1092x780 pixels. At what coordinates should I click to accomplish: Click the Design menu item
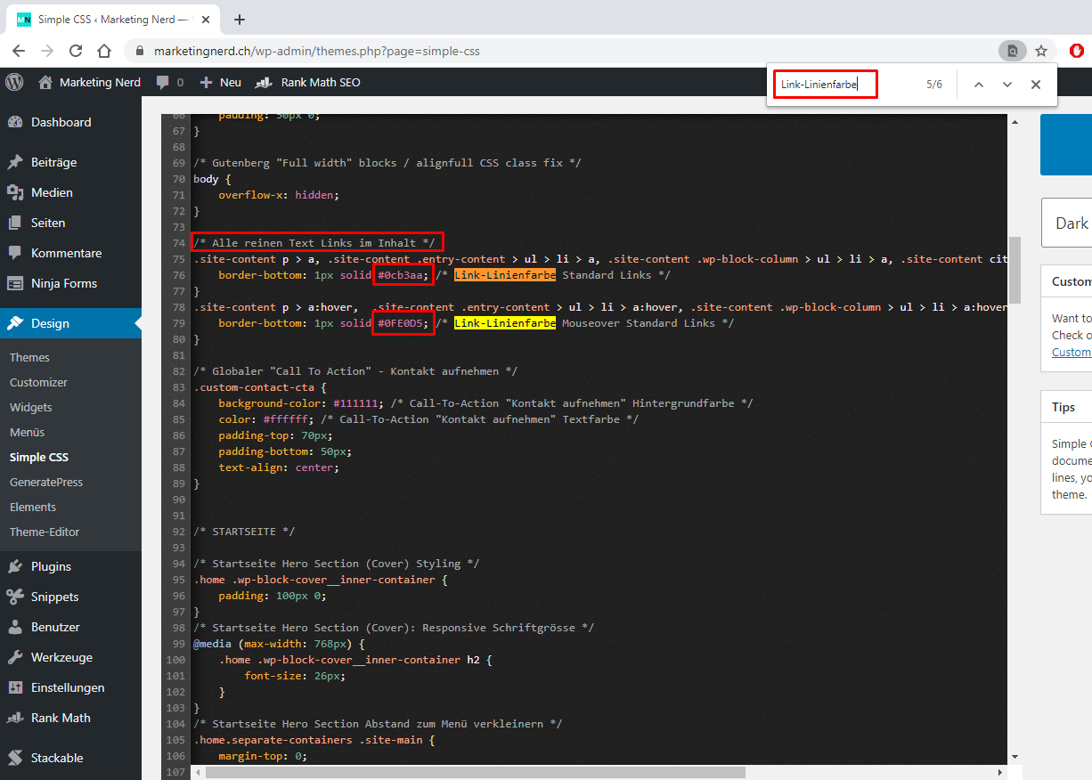pyautogui.click(x=70, y=323)
